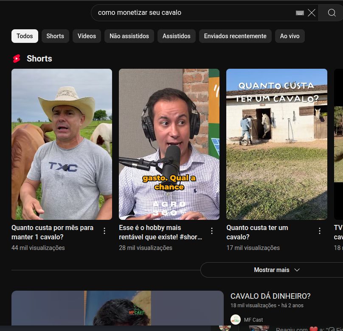The height and width of the screenshot is (331, 343).
Task: Click '28 mil visualizações' text
Action: pyautogui.click(x=146, y=248)
